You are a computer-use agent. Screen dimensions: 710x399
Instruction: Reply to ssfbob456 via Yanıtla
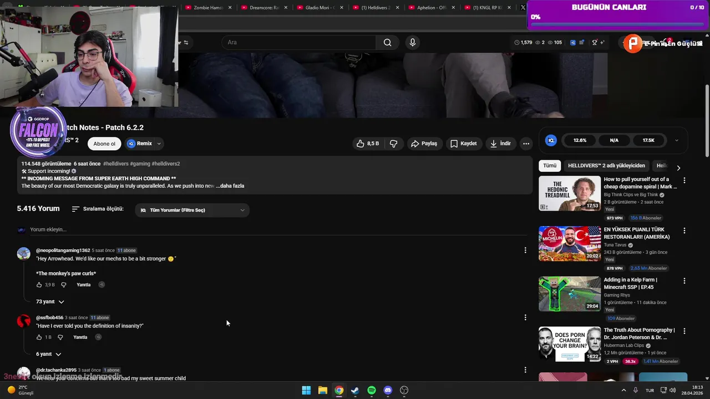[x=80, y=337]
